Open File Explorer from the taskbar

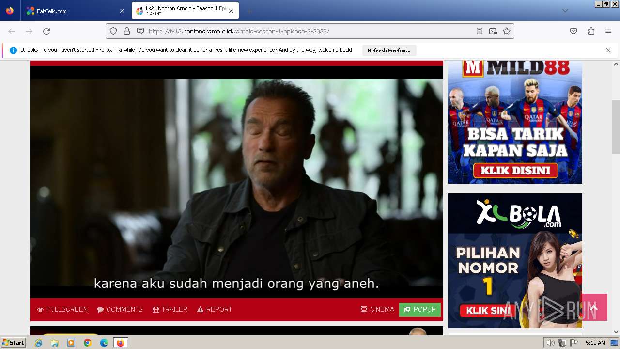pyautogui.click(x=55, y=343)
